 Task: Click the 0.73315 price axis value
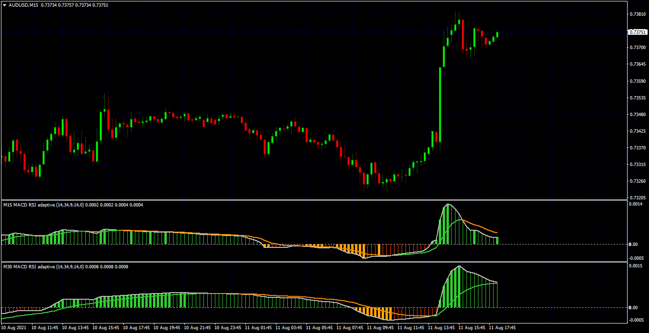[x=638, y=165]
